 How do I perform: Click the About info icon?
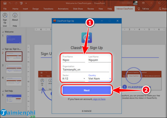(15, 15)
